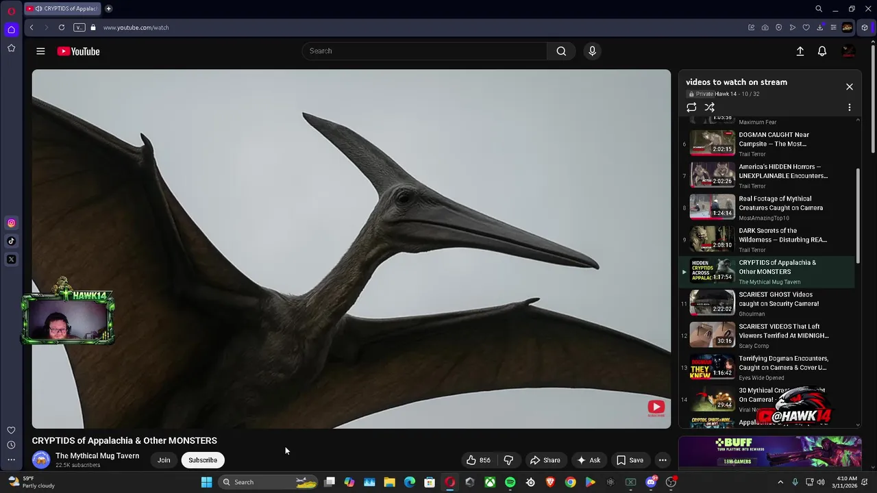
Task: Click the address bar URL
Action: [136, 27]
